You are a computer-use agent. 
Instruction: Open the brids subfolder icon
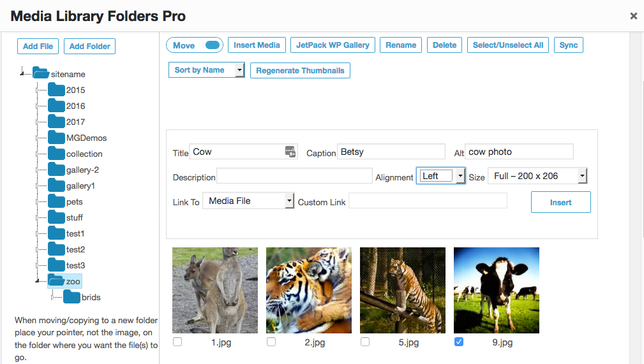[x=71, y=296]
